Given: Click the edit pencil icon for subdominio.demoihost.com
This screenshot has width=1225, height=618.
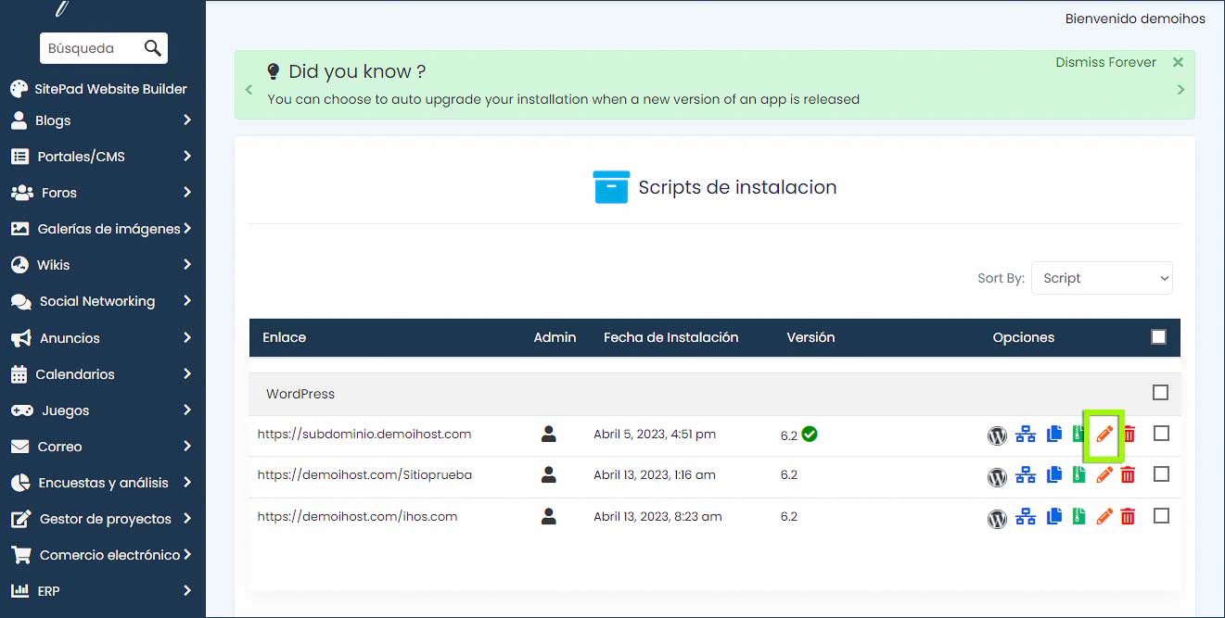Looking at the screenshot, I should (x=1104, y=434).
